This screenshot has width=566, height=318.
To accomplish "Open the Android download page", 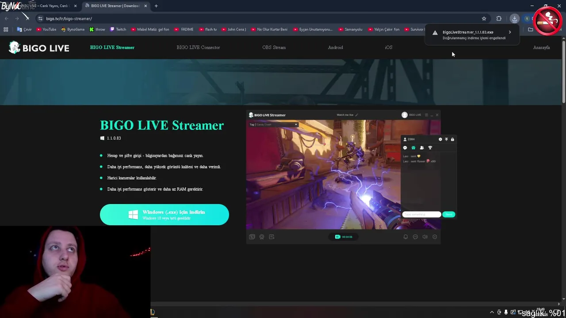I will [335, 47].
